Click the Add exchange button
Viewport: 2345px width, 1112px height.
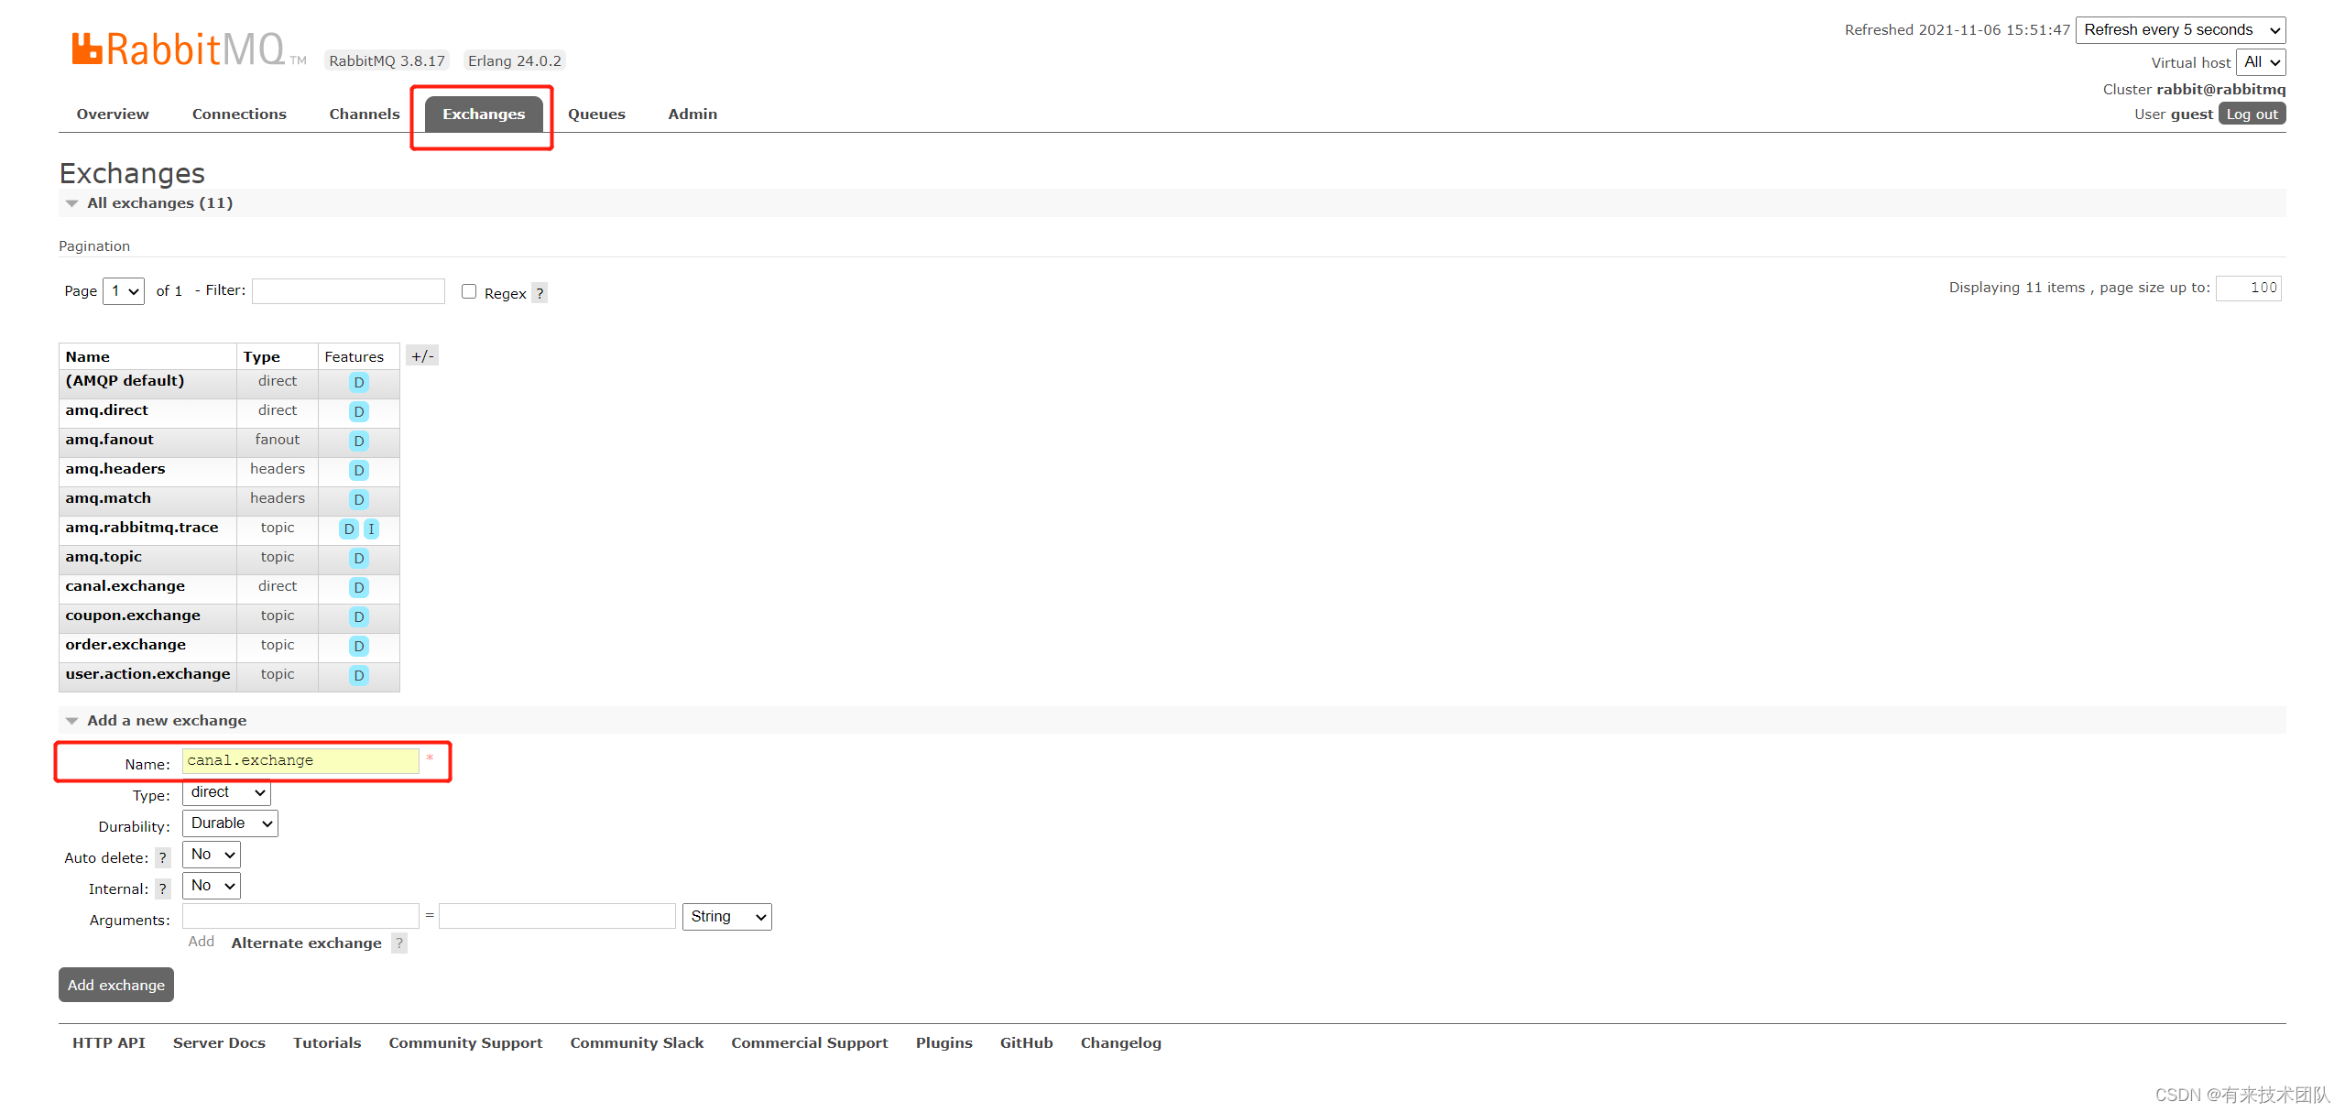(116, 985)
